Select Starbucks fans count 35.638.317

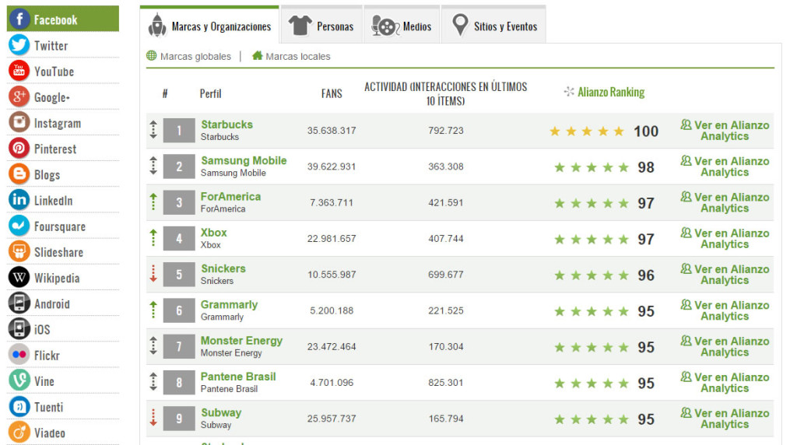point(332,131)
